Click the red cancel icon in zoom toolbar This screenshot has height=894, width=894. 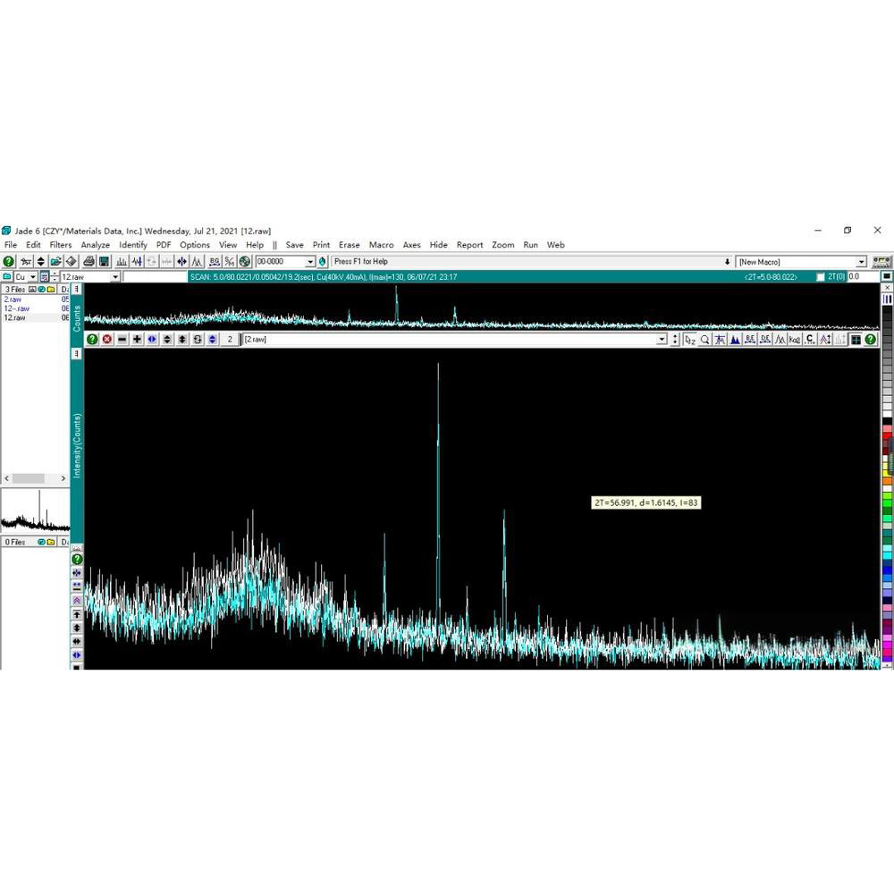(107, 339)
